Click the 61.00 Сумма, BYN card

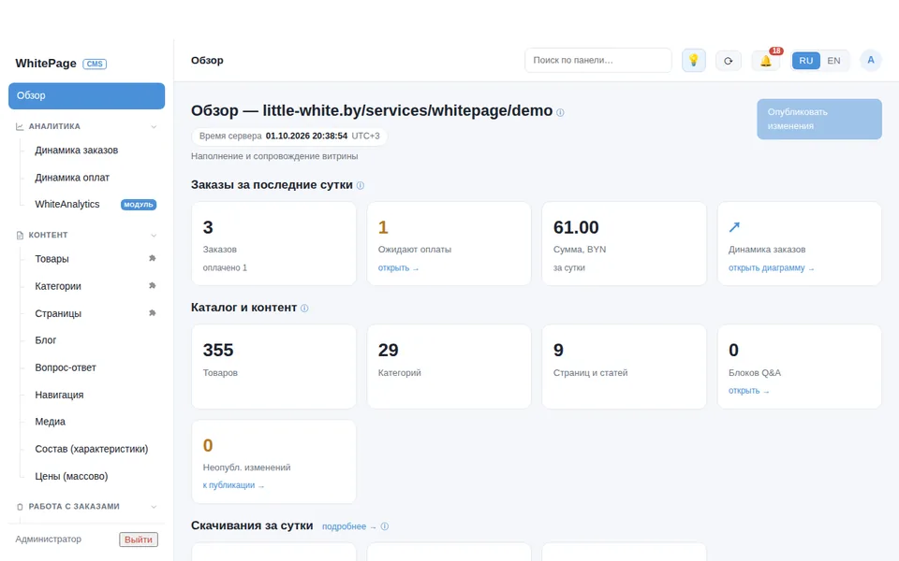pos(624,243)
